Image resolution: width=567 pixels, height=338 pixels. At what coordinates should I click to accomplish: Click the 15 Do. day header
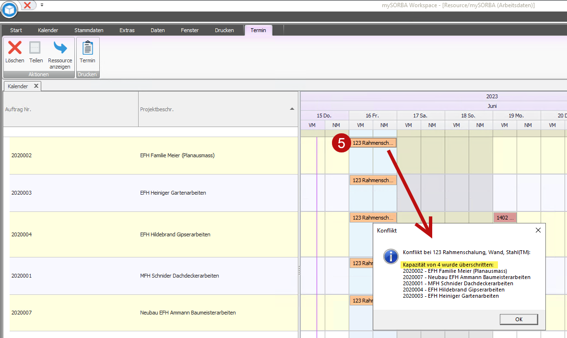point(324,116)
